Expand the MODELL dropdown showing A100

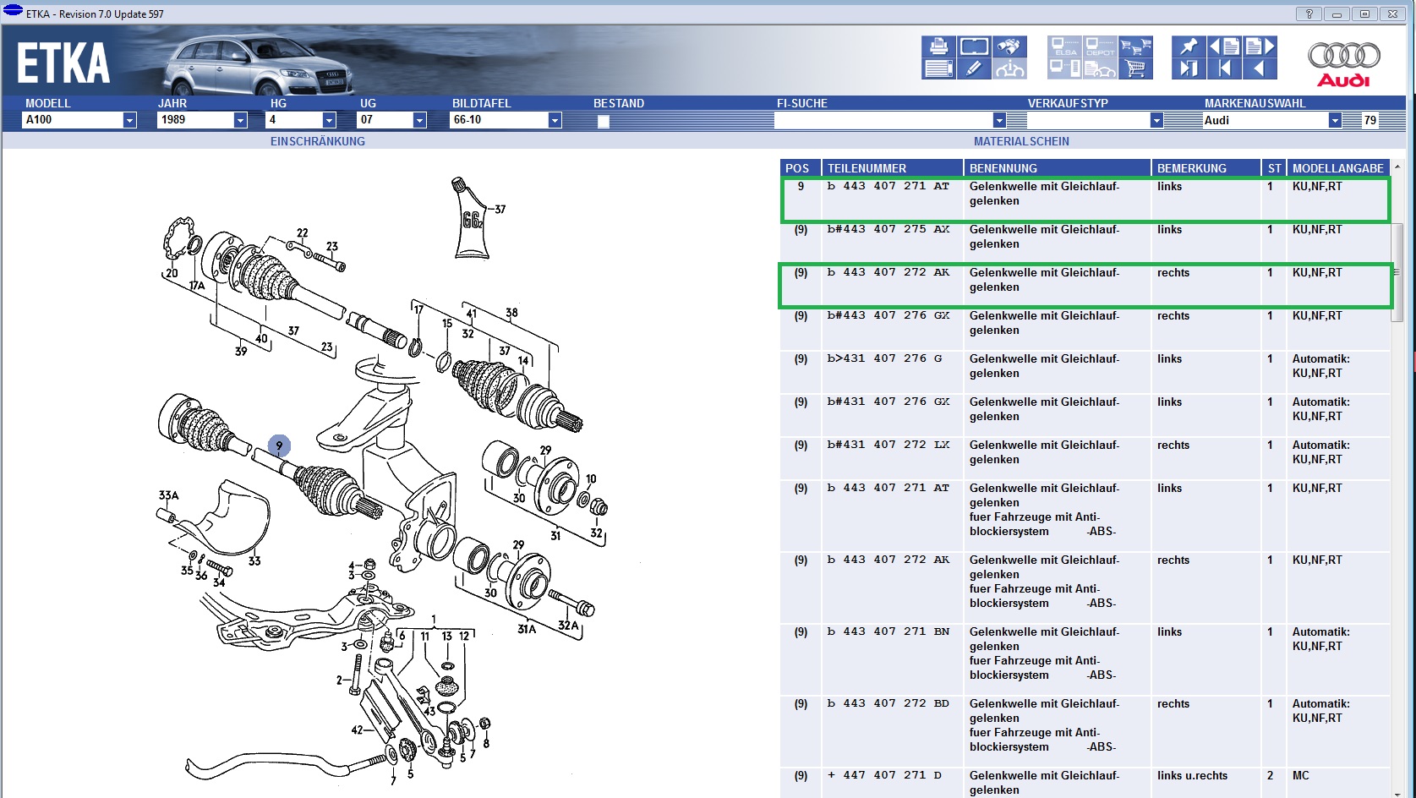[x=129, y=120]
